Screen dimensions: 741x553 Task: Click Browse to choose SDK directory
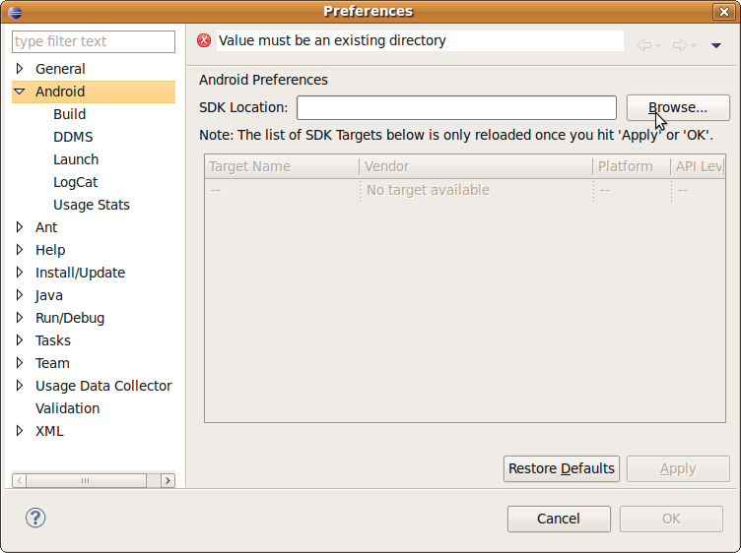pos(678,107)
